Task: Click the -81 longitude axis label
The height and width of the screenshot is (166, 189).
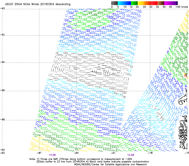Action: [x=113, y=153]
